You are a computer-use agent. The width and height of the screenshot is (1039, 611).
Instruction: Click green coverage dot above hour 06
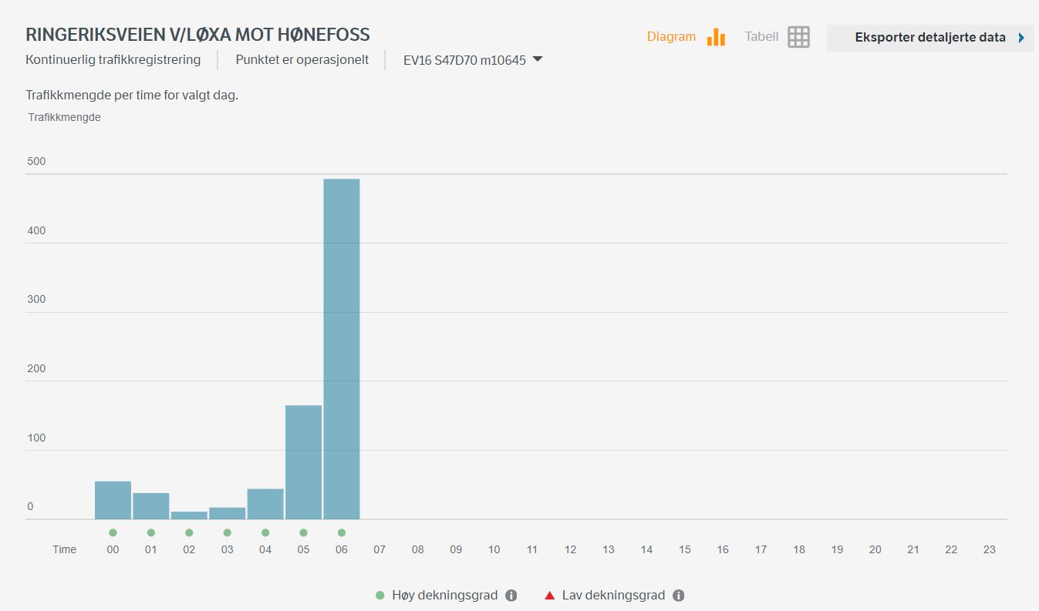point(342,532)
